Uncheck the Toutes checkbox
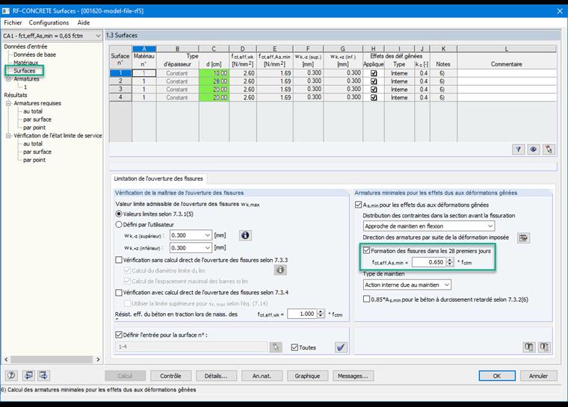 tap(294, 347)
